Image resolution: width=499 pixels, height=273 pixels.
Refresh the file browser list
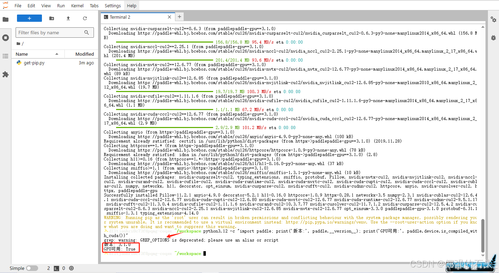pos(85,18)
